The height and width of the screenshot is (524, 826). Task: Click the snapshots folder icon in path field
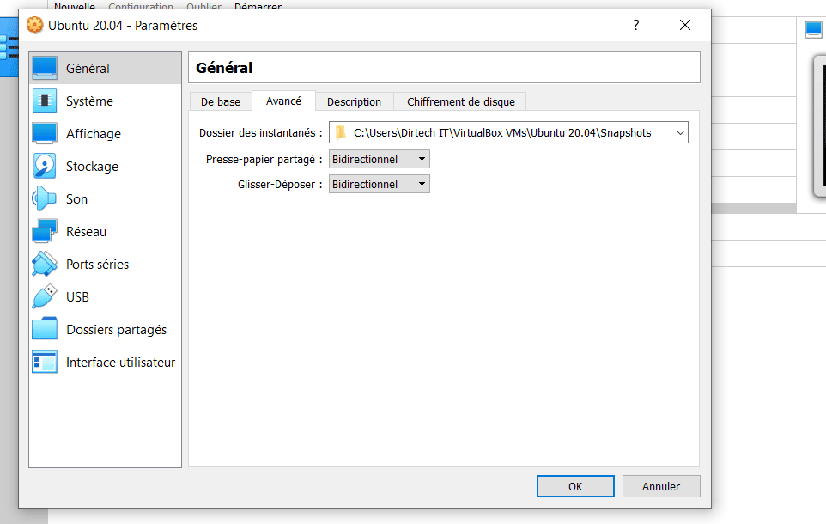341,132
